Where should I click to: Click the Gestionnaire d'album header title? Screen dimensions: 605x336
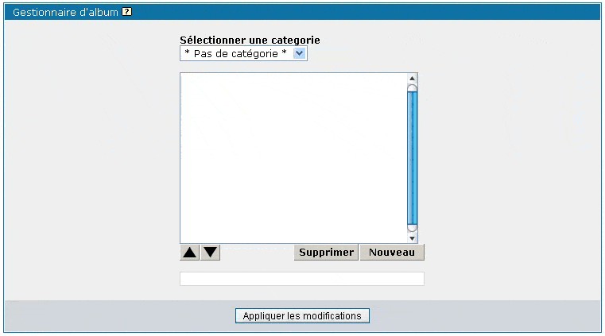[65, 13]
